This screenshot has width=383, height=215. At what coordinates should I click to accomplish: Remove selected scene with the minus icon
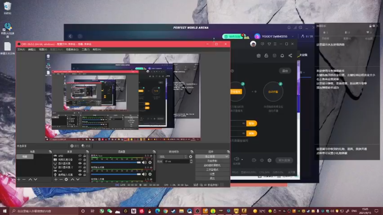coord(24,180)
